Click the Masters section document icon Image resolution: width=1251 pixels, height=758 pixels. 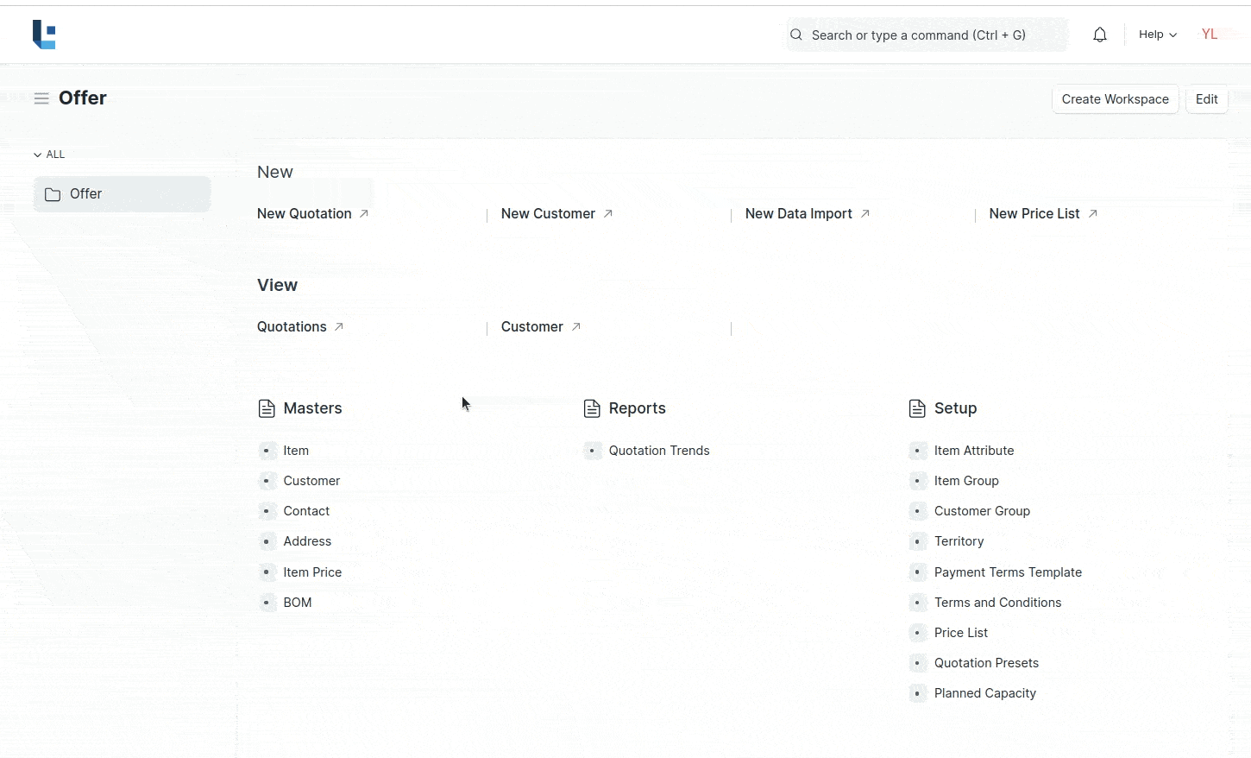[x=267, y=408]
